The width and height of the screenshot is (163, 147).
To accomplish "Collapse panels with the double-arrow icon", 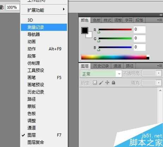I will coord(161,15).
